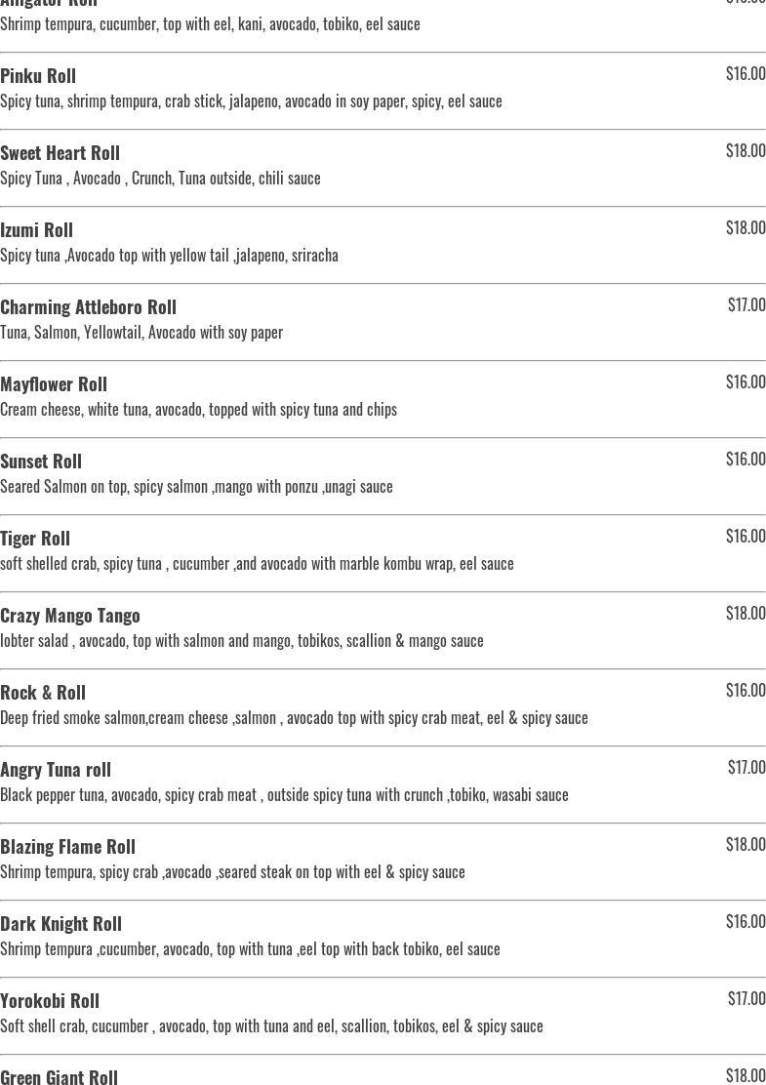Click the $17.00 price for Charming Attleboro Roll

(746, 304)
